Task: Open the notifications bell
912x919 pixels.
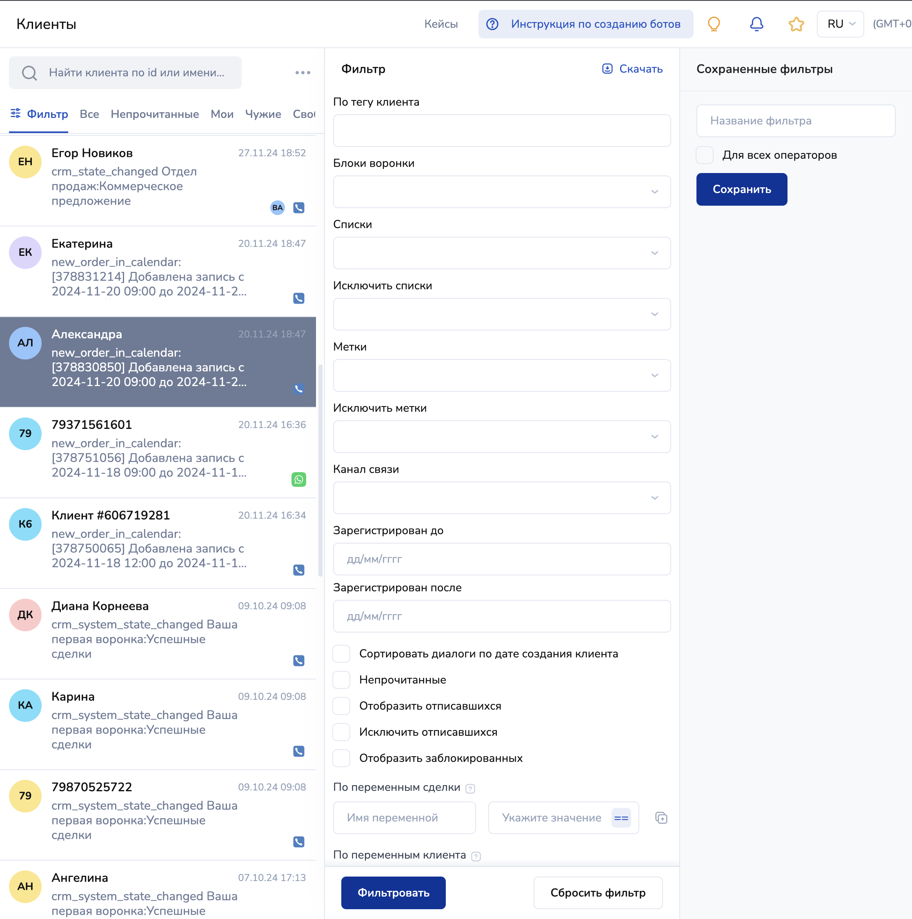Action: point(756,24)
